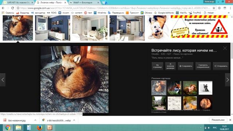
Task: Open the text bookmark
Action: (88, 13)
